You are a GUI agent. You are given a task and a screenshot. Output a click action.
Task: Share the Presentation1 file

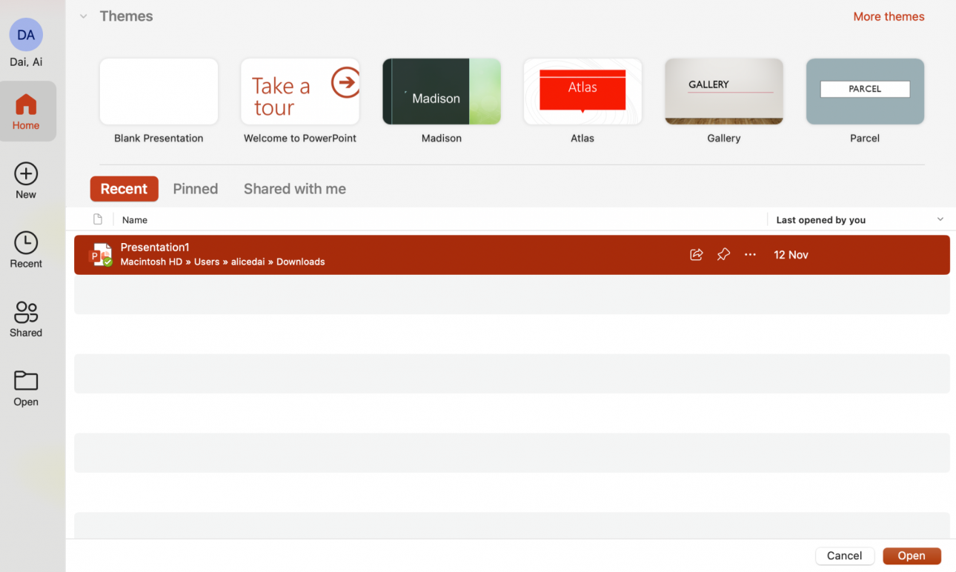click(x=697, y=255)
